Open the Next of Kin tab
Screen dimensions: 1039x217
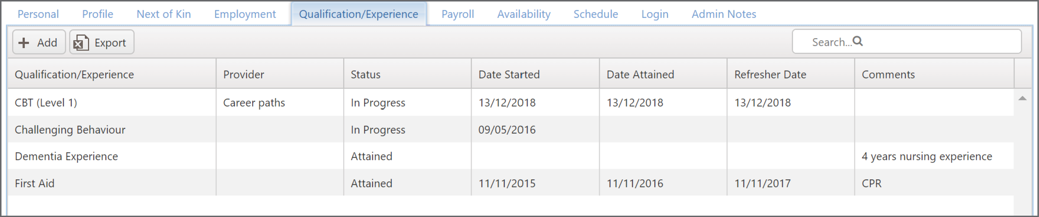click(x=164, y=14)
